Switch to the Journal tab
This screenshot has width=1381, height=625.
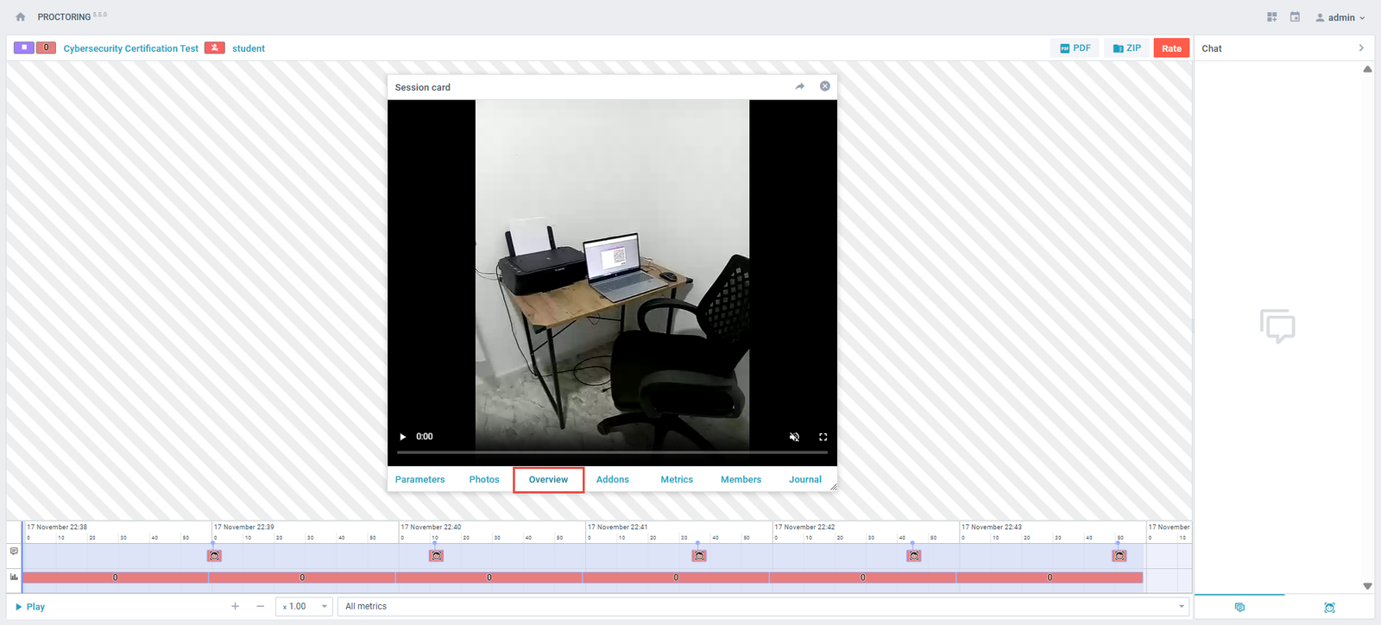[x=805, y=480]
